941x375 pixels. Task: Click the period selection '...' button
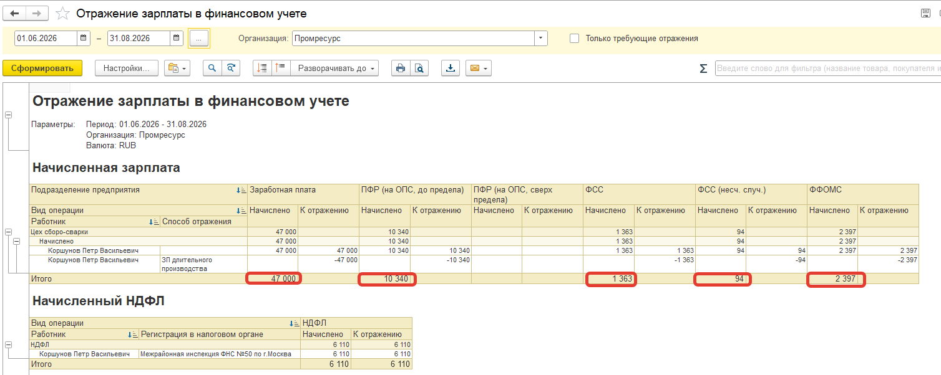point(199,38)
